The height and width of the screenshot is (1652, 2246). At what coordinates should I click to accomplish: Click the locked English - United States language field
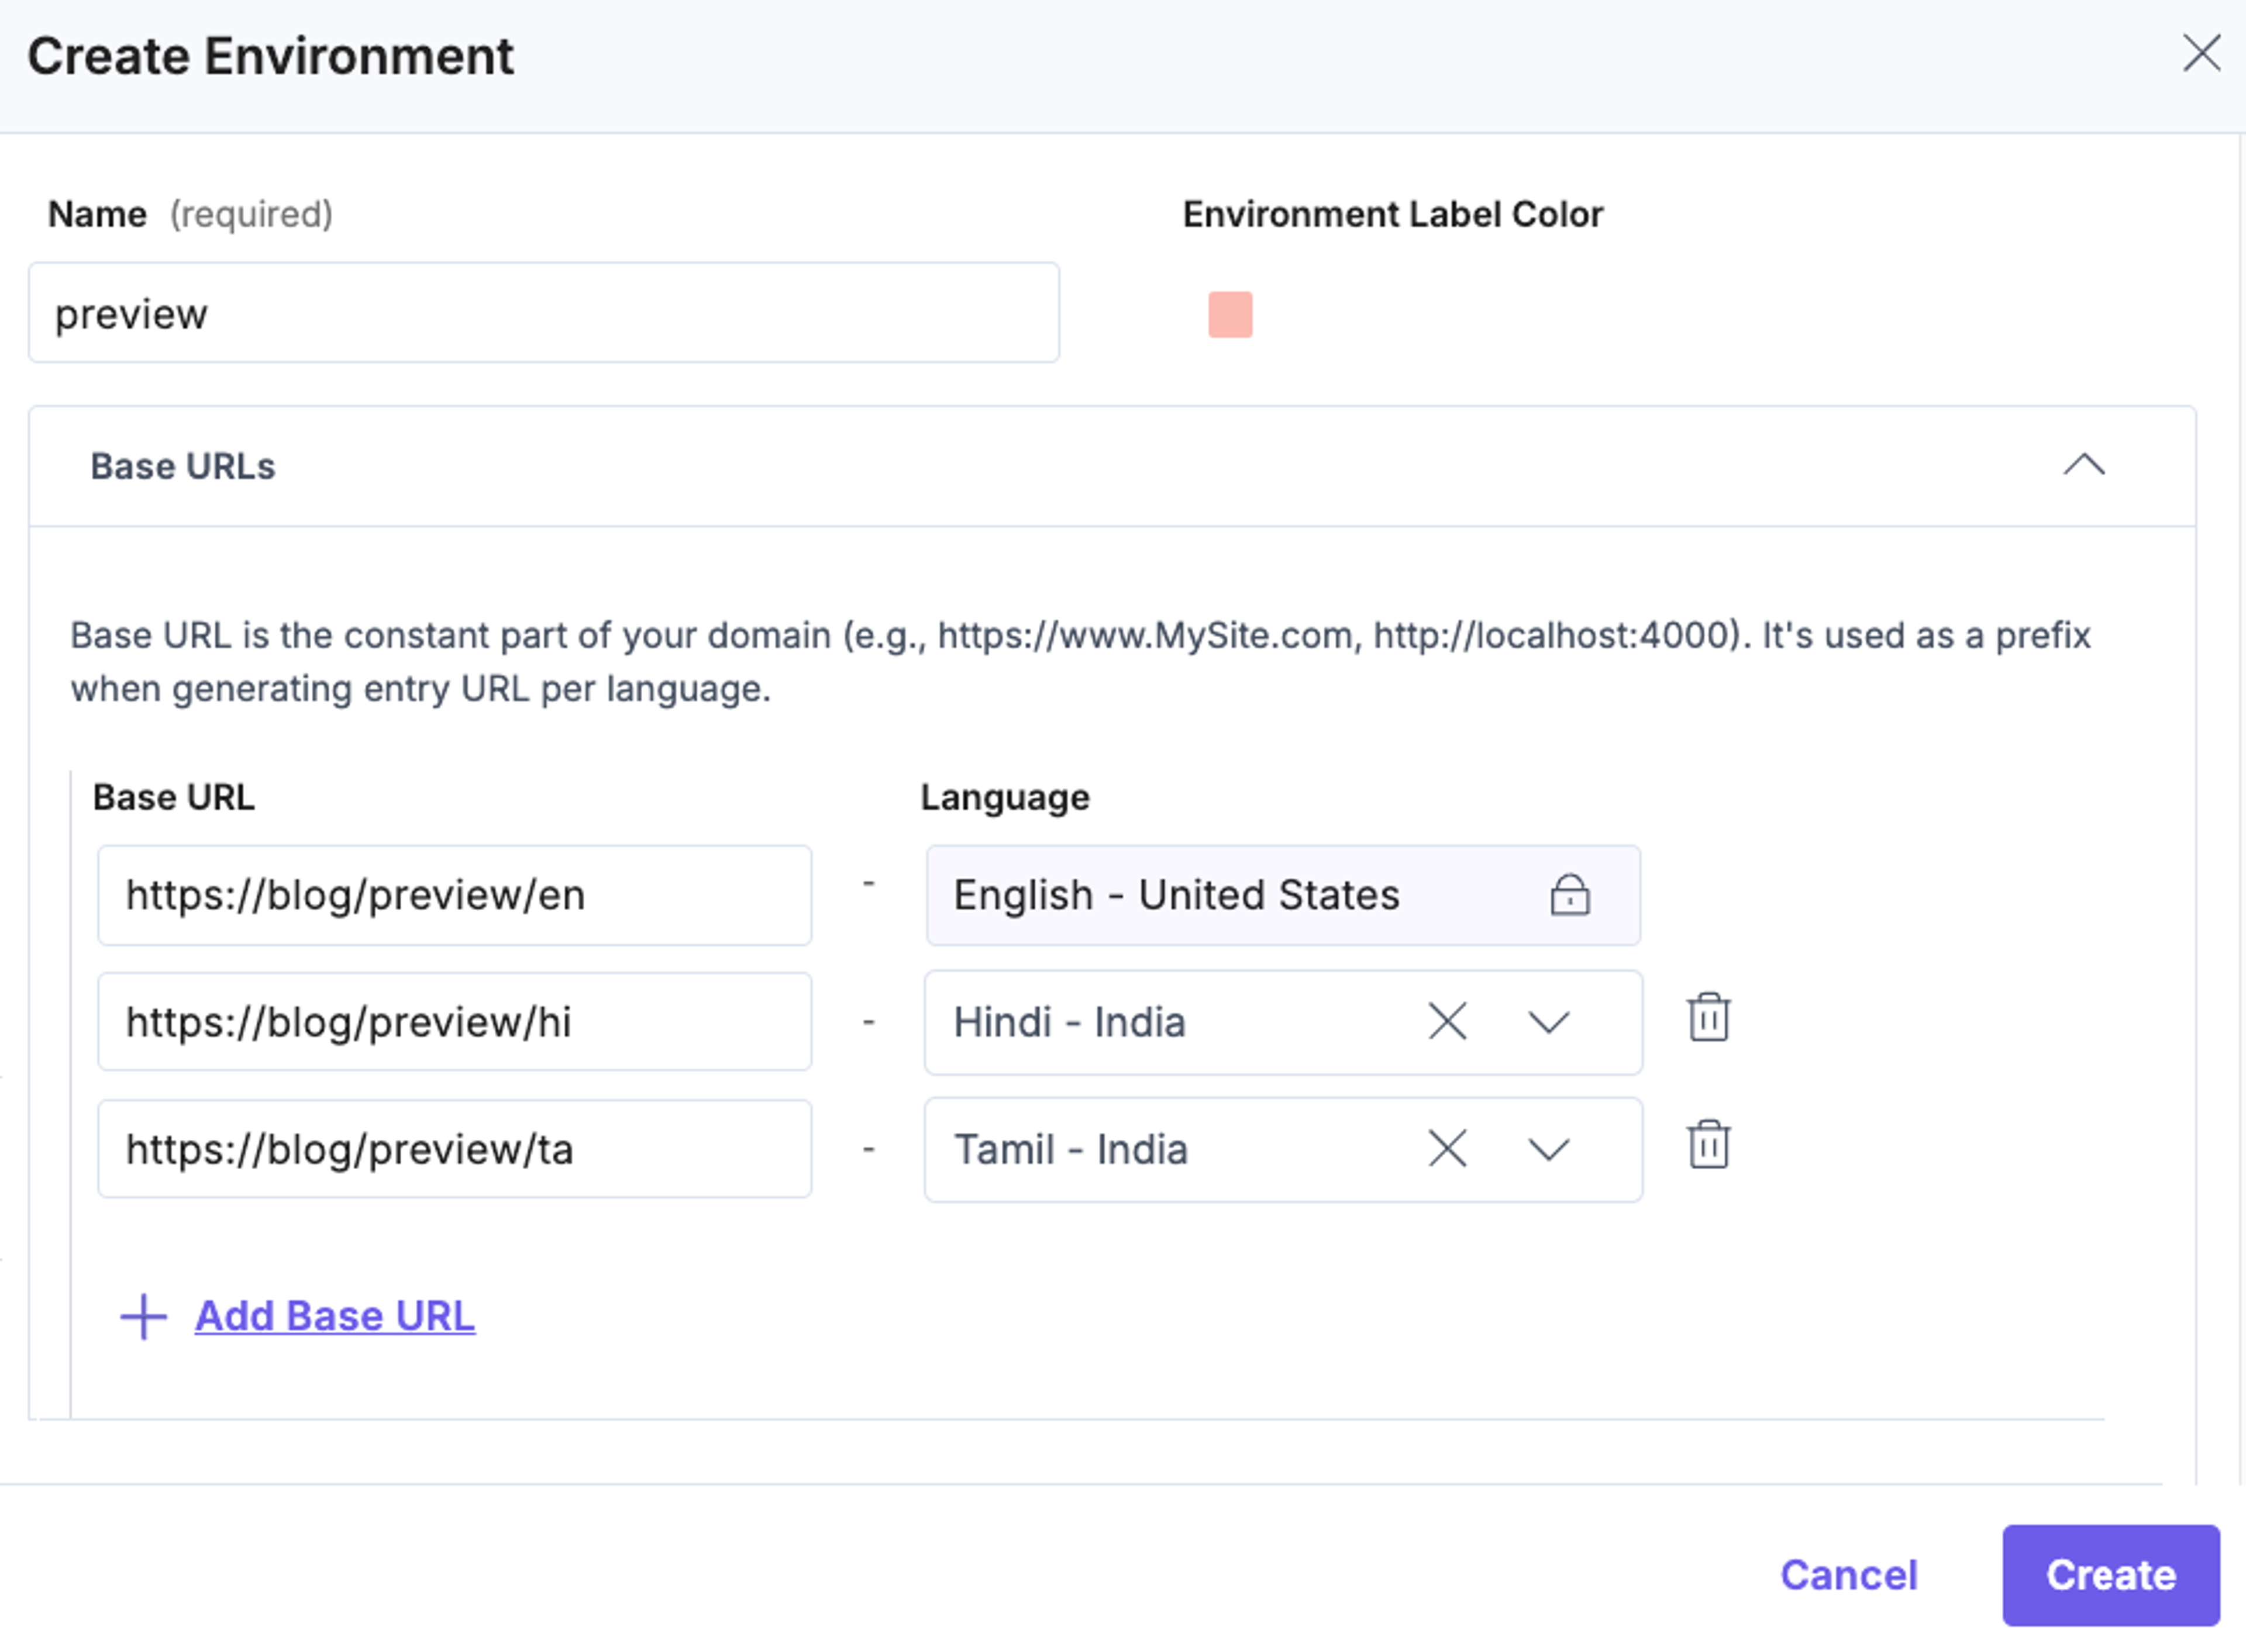(x=1283, y=895)
